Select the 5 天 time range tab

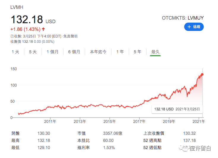tap(33, 52)
